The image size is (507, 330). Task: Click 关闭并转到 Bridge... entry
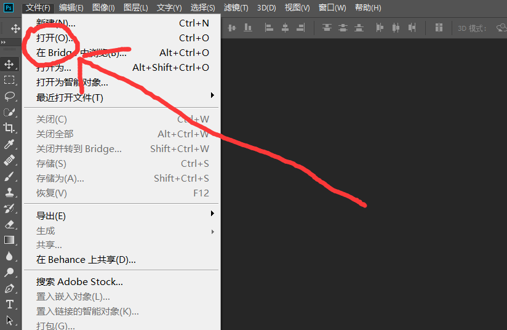click(121, 149)
